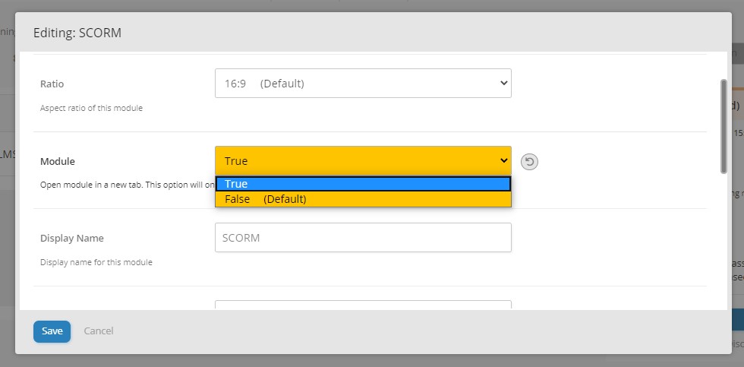Click the Display Name field label
The width and height of the screenshot is (744, 367).
[x=72, y=238]
